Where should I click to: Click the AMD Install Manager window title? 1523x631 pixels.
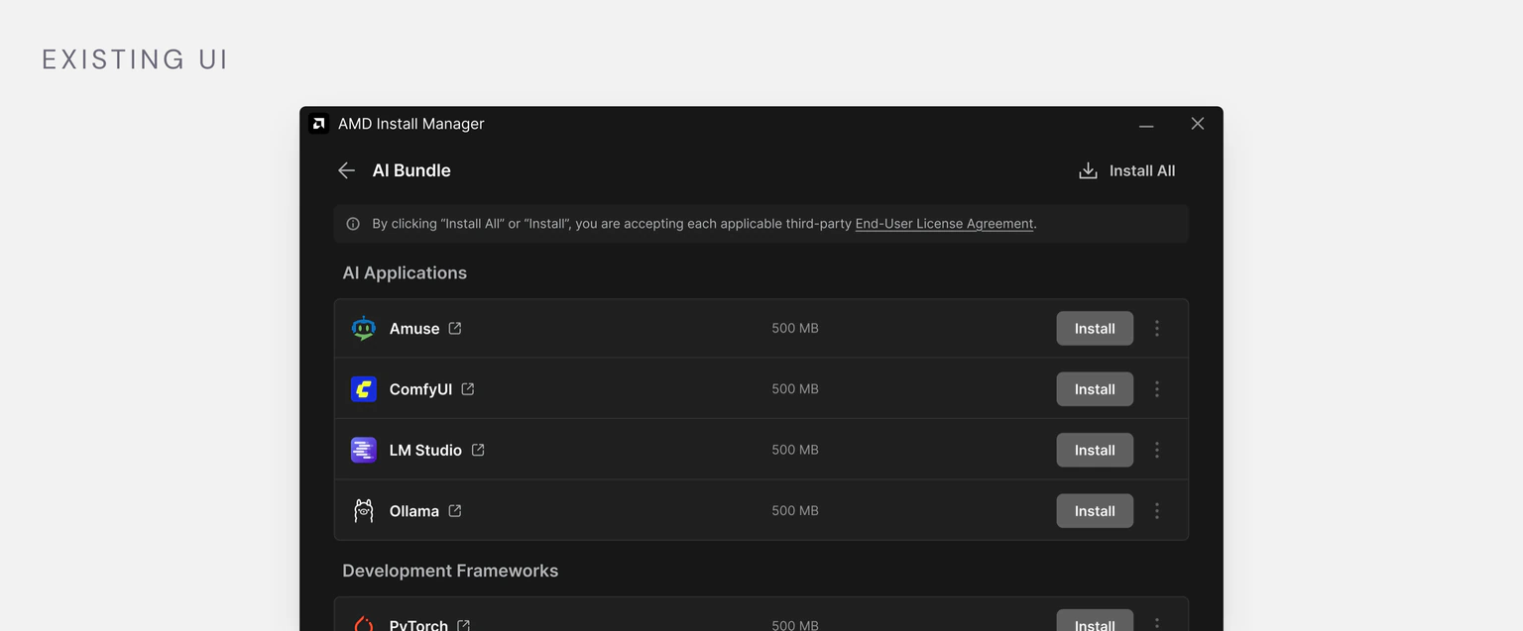(x=410, y=124)
